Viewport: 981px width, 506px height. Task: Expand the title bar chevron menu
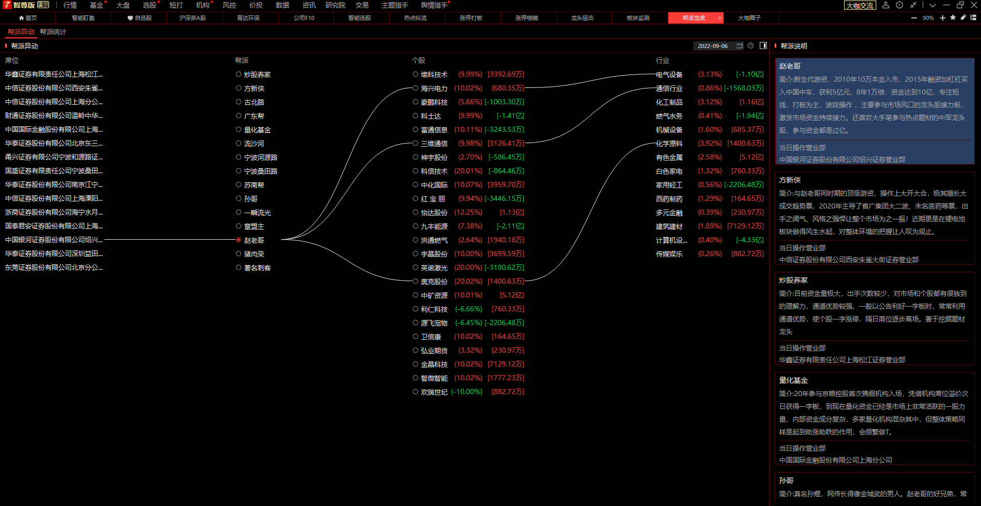[x=933, y=5]
